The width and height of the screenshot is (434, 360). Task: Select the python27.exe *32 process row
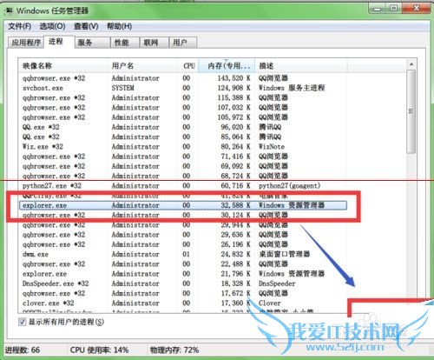[x=183, y=186]
